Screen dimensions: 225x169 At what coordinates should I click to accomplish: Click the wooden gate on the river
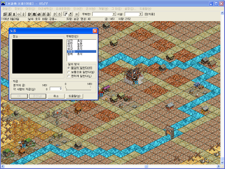170,132
